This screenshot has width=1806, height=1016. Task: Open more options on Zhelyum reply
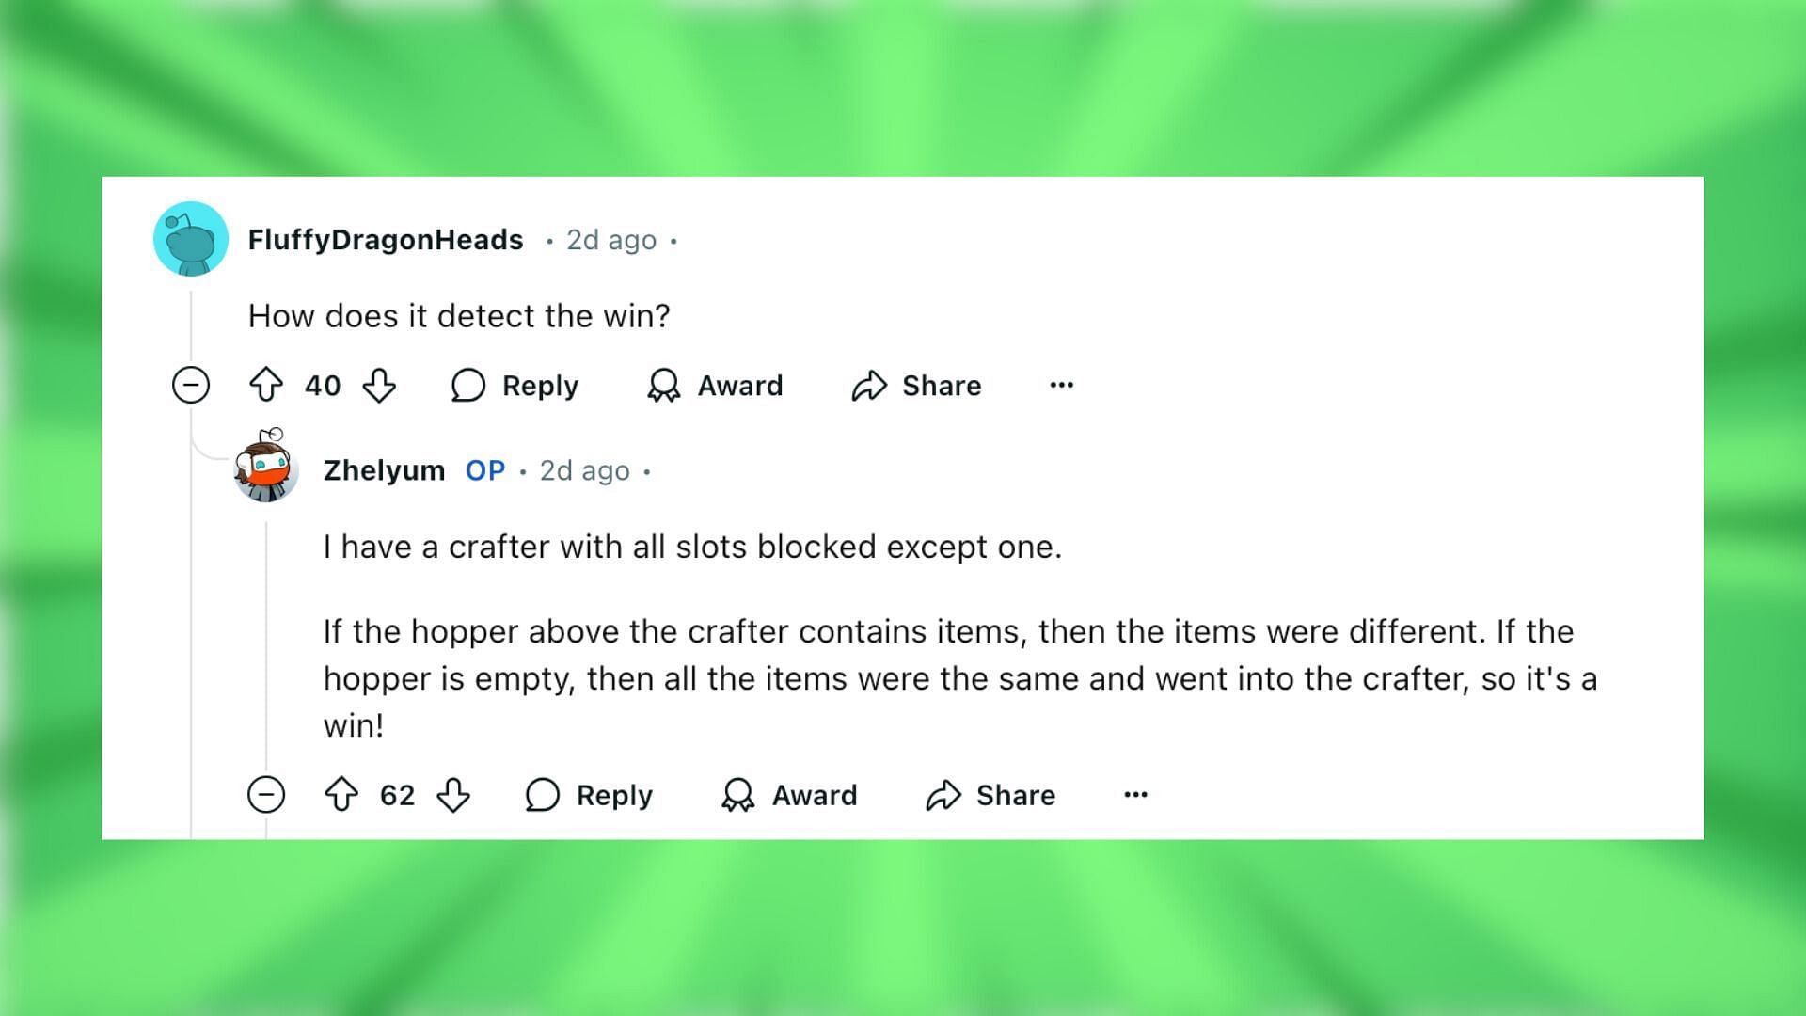(1137, 794)
